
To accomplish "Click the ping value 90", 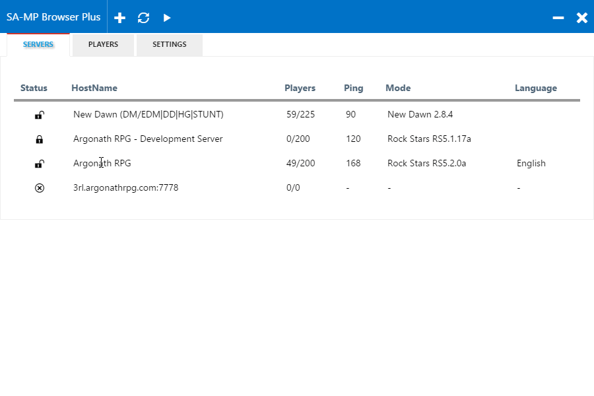I will (351, 114).
